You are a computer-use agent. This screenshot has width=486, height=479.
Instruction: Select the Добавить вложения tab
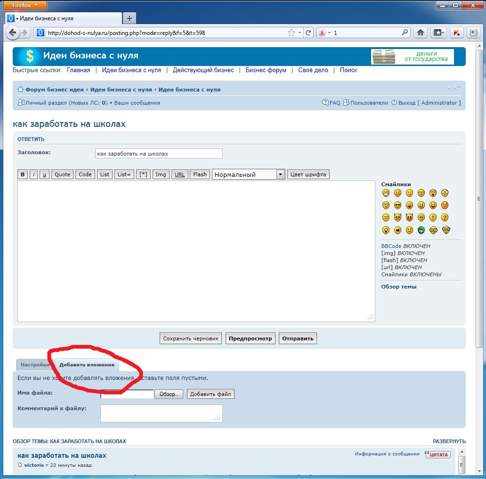point(87,365)
